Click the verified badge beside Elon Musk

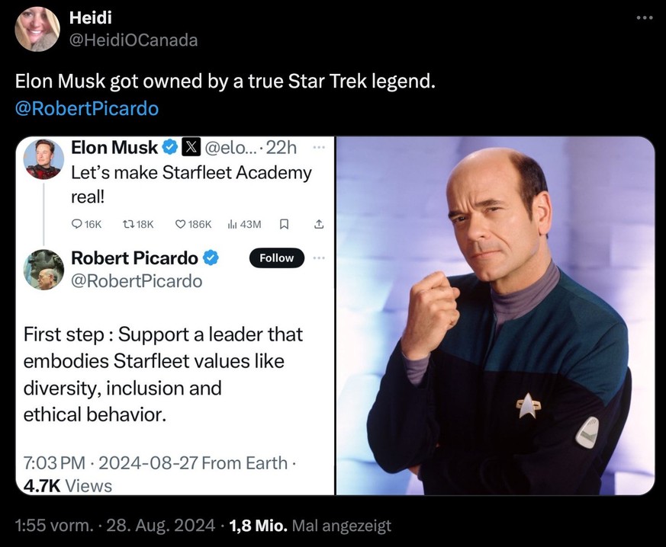tap(170, 147)
